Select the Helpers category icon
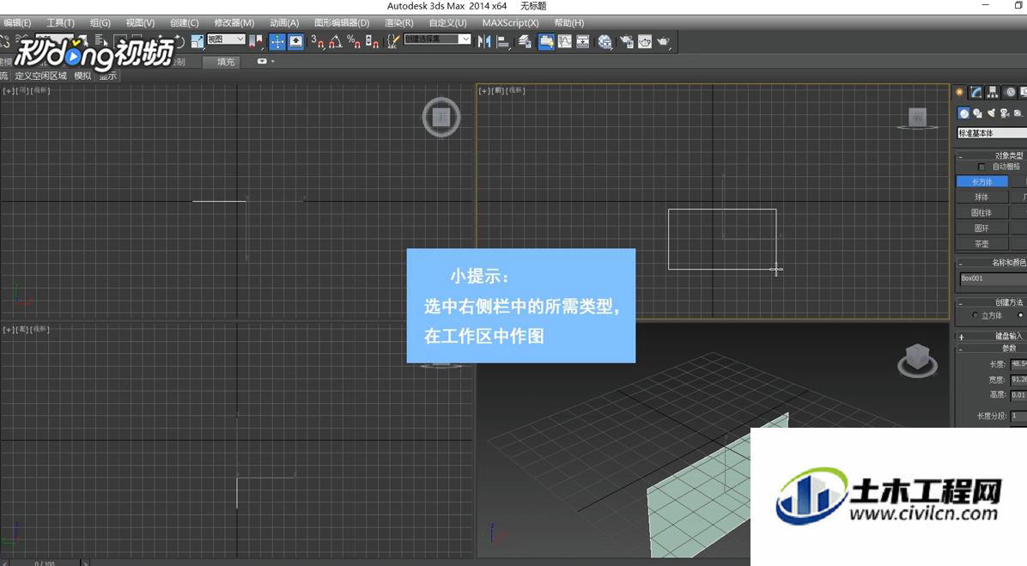This screenshot has height=566, width=1027. pos(1018,113)
